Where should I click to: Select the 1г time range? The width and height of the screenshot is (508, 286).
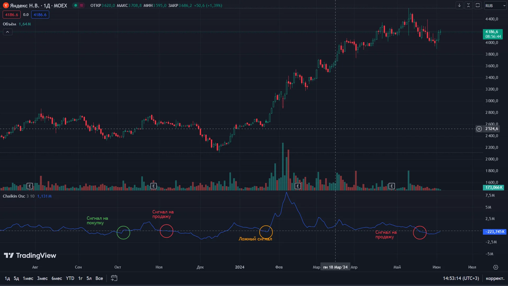(x=80, y=278)
